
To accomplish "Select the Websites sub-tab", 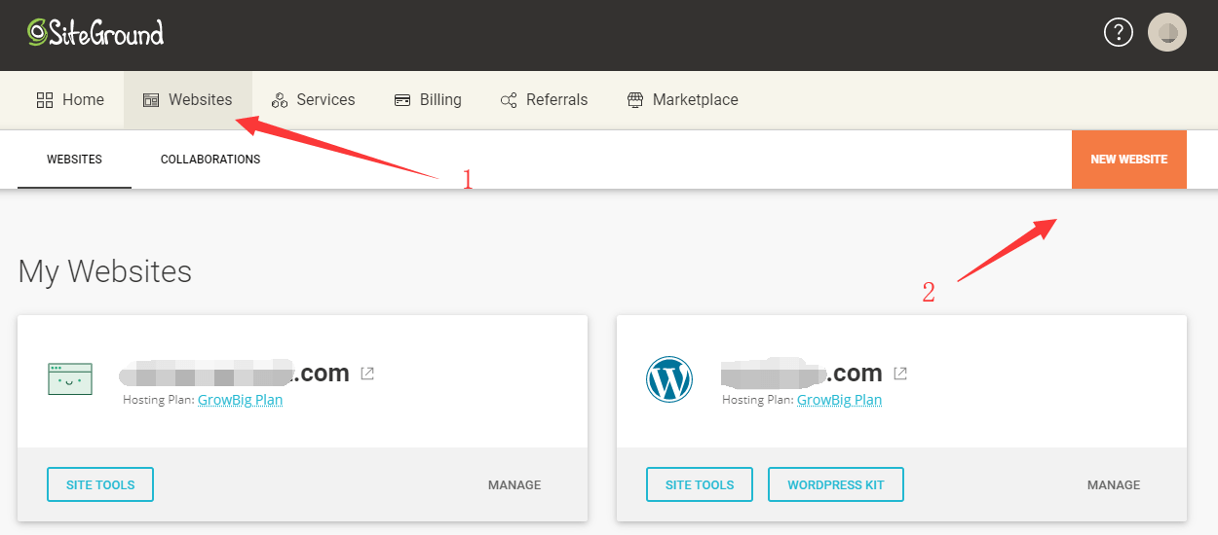I will coord(74,160).
